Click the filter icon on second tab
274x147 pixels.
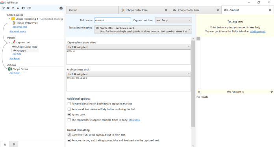123,10
